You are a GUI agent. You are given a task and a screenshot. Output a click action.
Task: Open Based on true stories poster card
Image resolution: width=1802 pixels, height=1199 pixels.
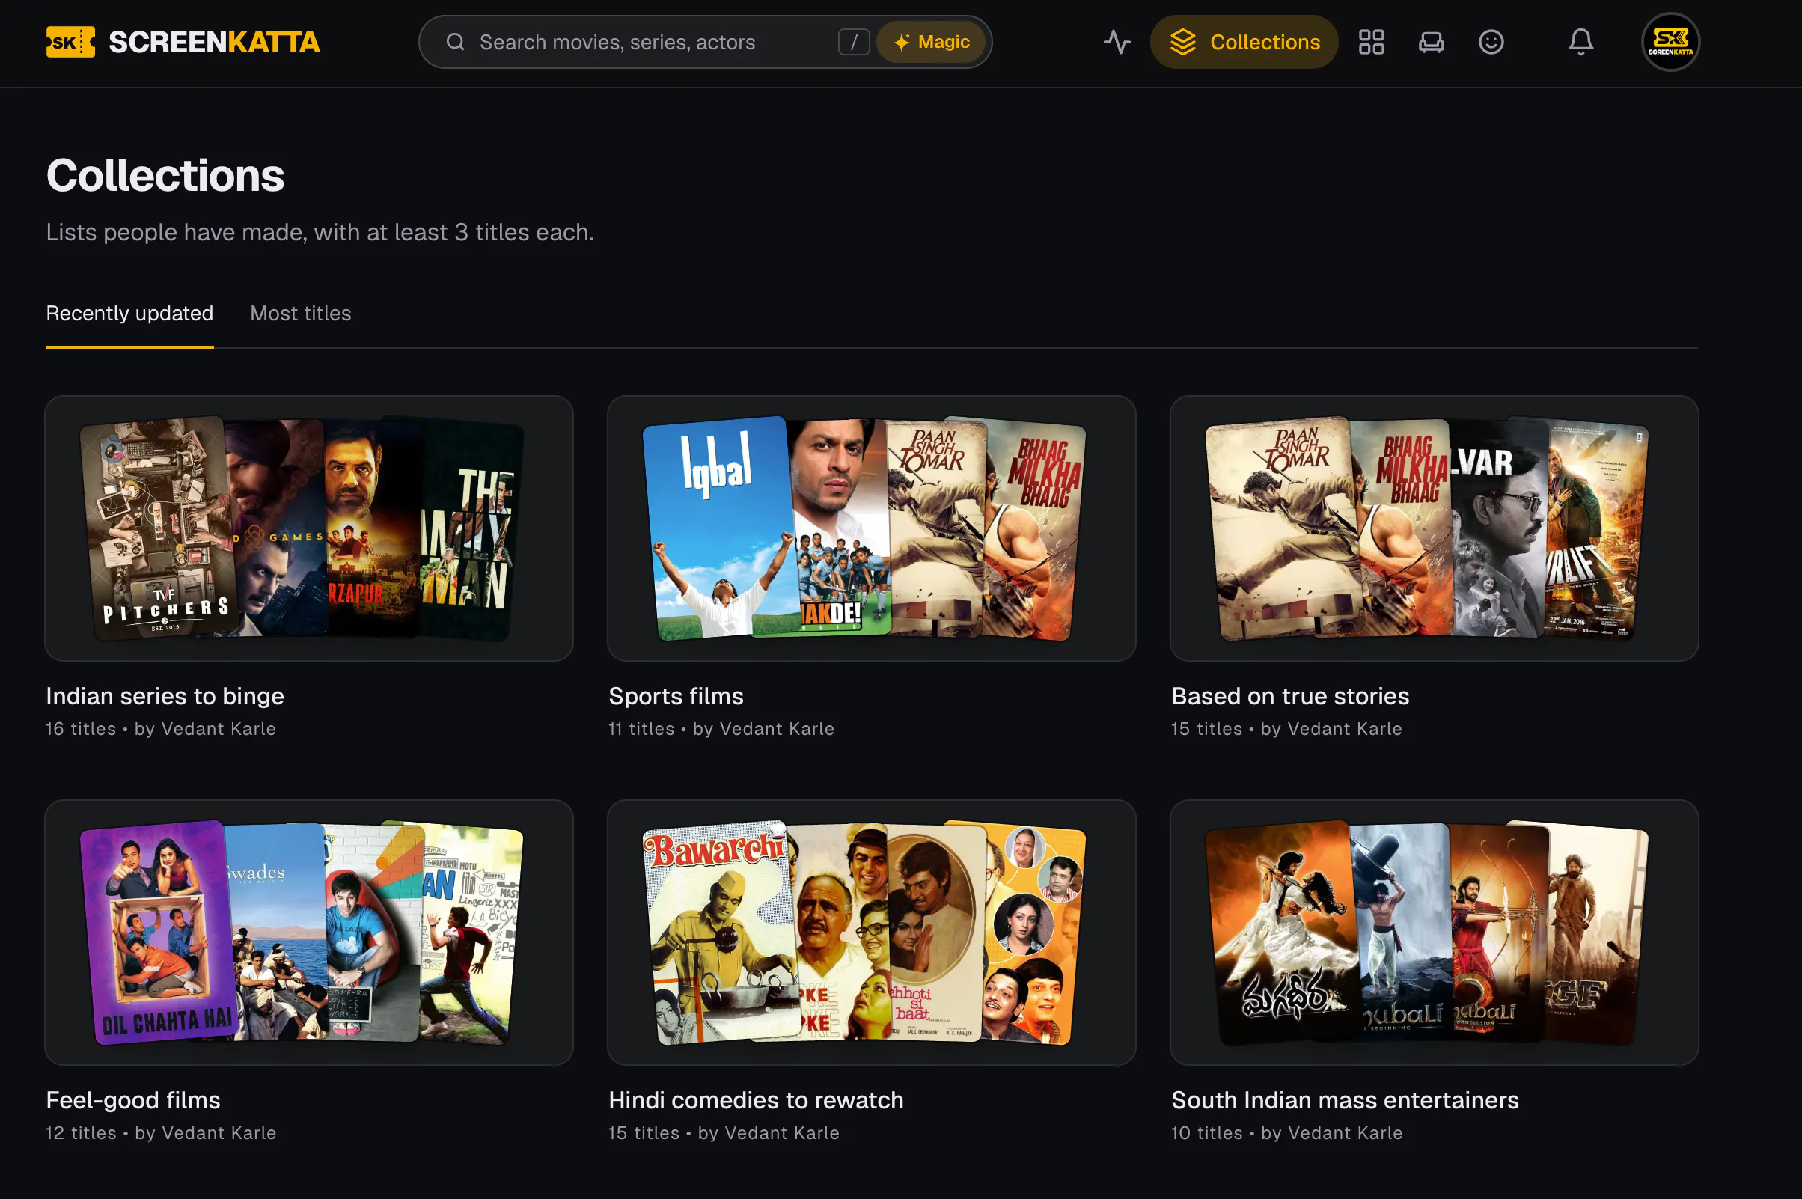1435,528
